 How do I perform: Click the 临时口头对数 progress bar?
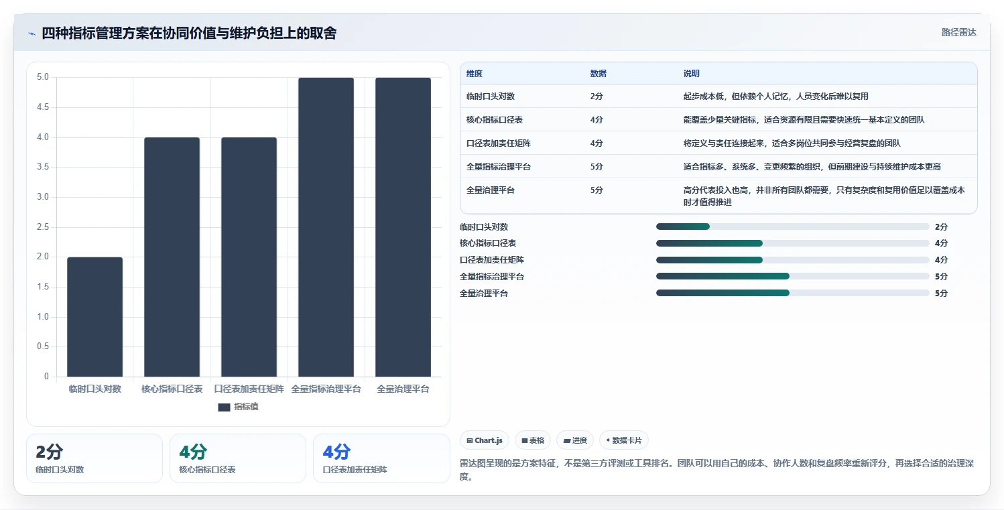(793, 227)
